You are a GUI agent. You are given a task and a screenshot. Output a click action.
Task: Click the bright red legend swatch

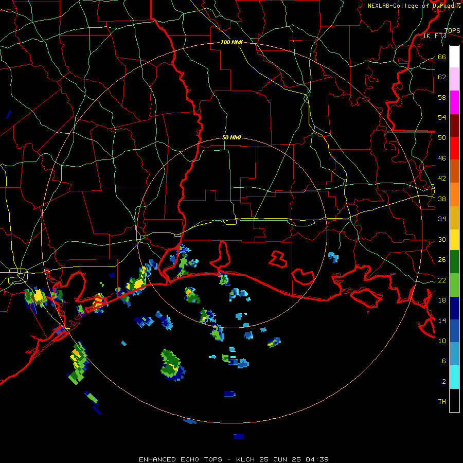tap(454, 148)
